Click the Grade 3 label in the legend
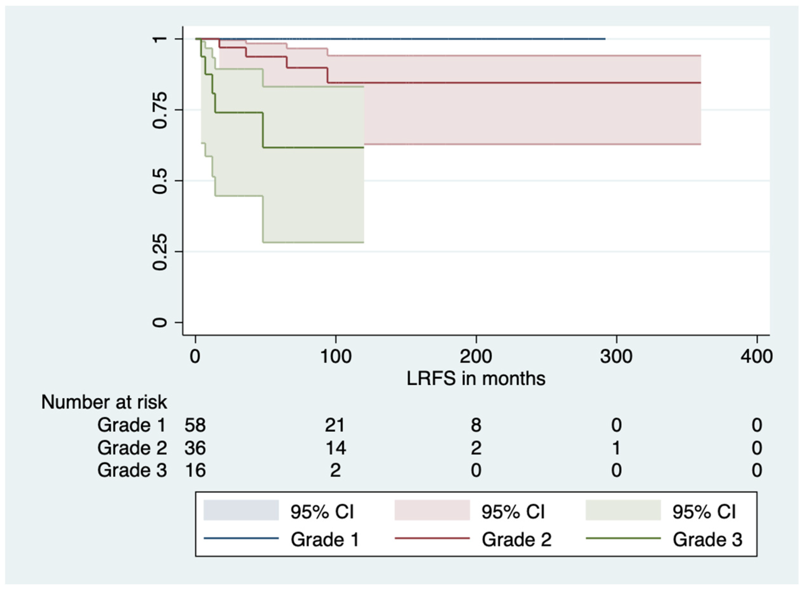Screen dimensions: 804x591 707,539
